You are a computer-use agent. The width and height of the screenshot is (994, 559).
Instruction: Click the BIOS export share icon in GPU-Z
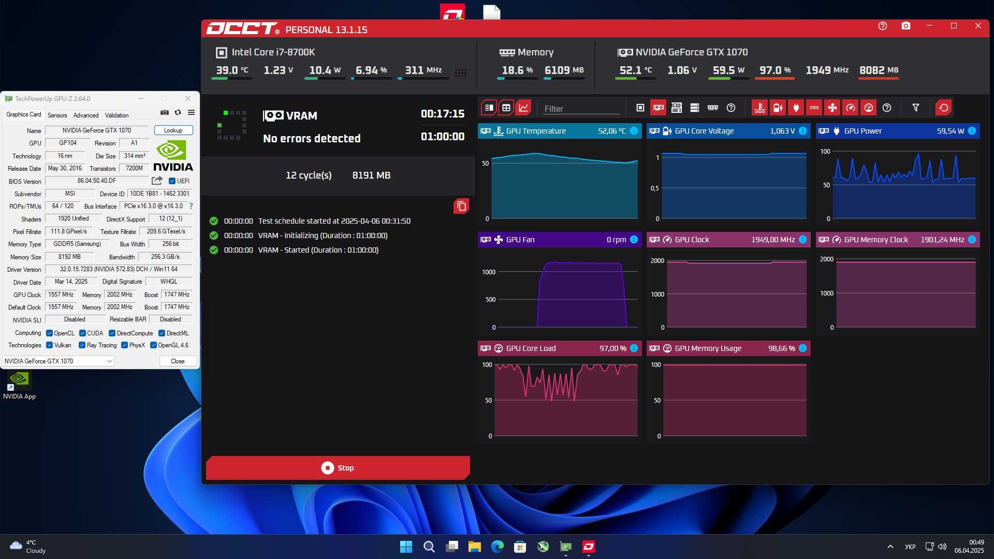point(157,181)
